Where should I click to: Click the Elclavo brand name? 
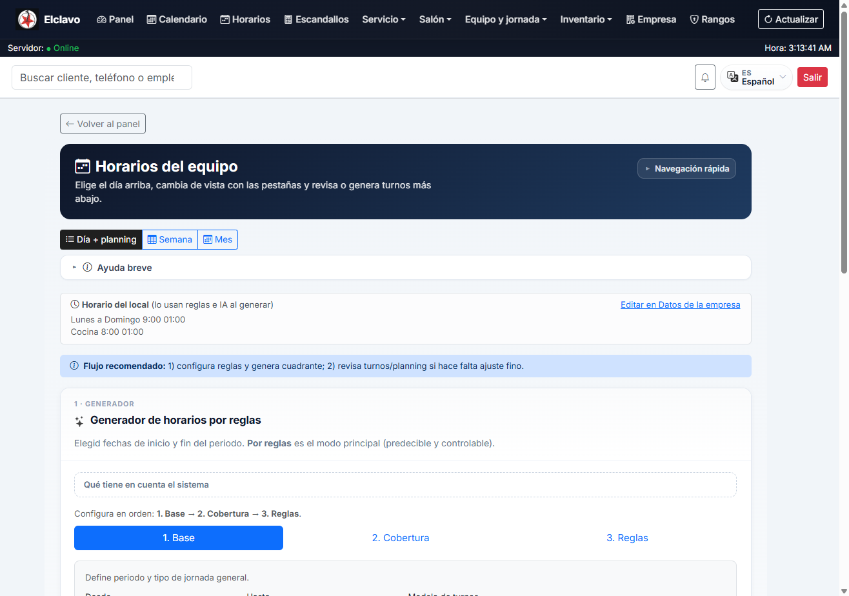click(x=62, y=19)
